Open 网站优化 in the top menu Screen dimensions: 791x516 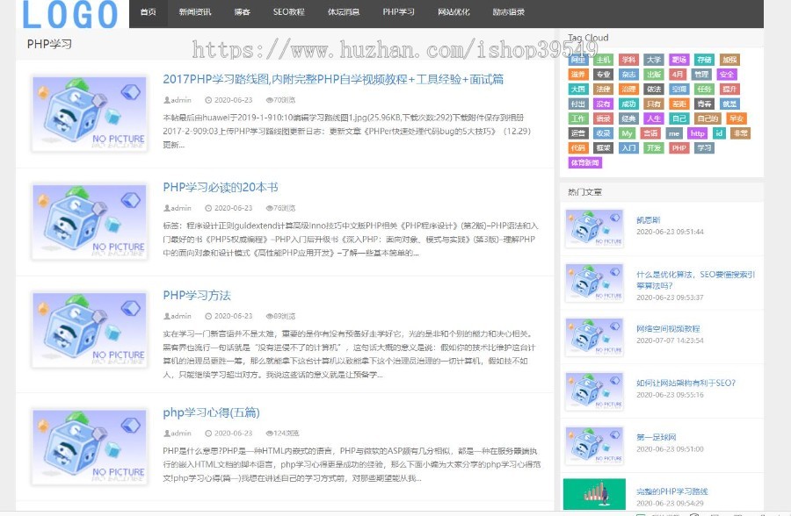point(454,11)
